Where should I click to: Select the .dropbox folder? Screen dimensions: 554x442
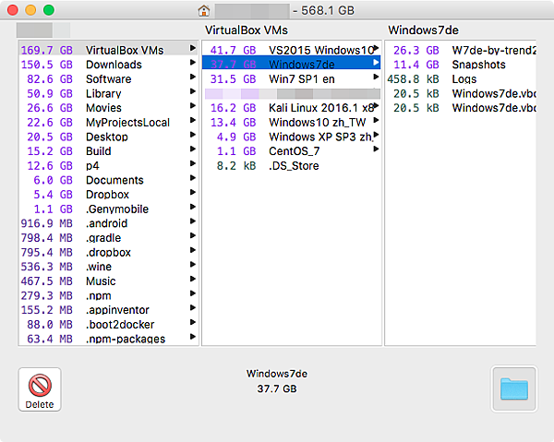108,252
